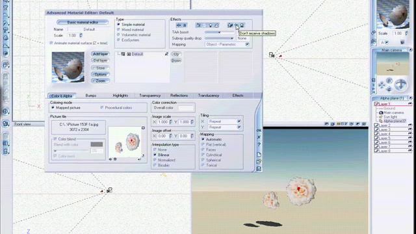Click the Zoom button
Image resolution: width=416 pixels, height=234 pixels.
tap(101, 81)
